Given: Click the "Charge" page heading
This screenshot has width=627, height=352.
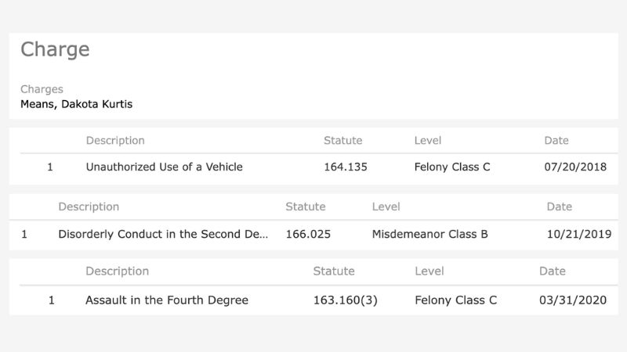Looking at the screenshot, I should pyautogui.click(x=55, y=50).
